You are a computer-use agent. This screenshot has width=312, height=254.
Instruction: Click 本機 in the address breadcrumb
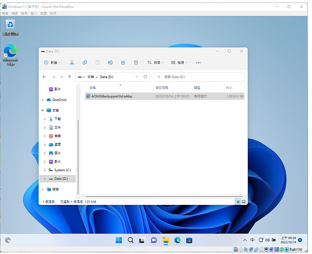(91, 77)
